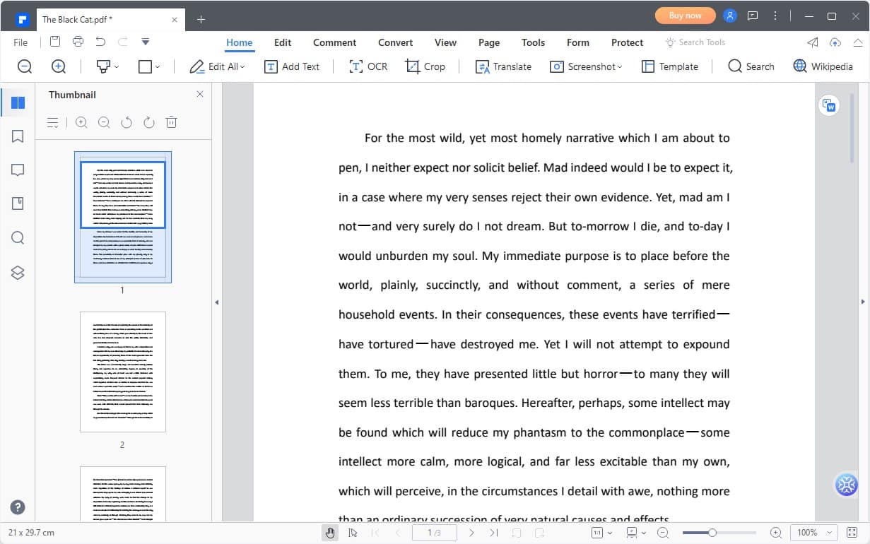Open the Comments panel in sidebar

pyautogui.click(x=18, y=170)
